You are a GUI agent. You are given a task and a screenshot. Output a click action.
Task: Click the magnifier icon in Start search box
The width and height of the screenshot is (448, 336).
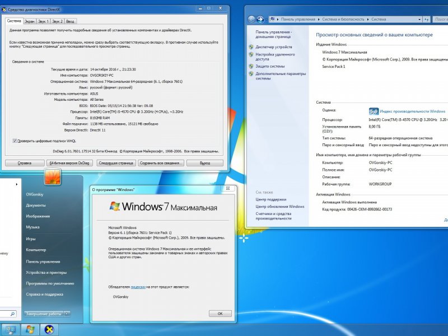(12, 314)
